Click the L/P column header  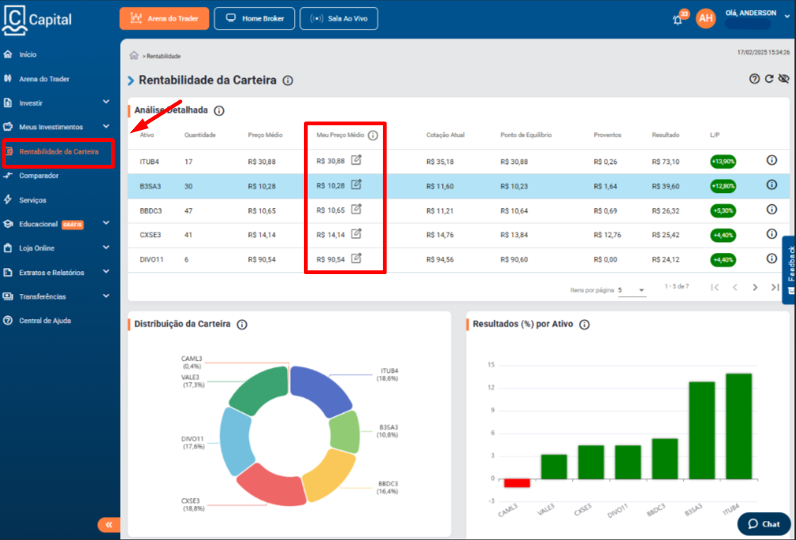tap(715, 135)
